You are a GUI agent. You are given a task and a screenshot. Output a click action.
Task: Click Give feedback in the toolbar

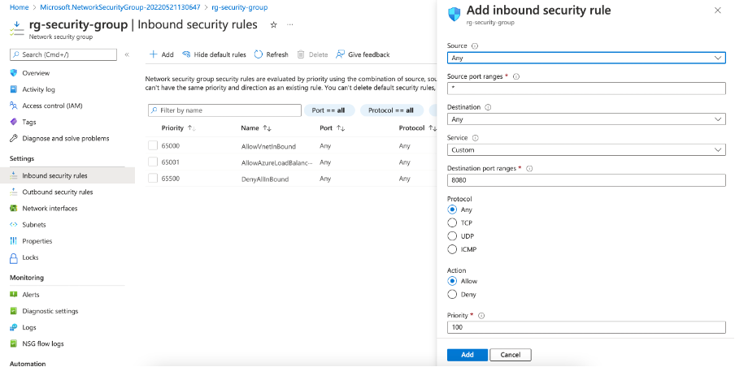(x=363, y=54)
